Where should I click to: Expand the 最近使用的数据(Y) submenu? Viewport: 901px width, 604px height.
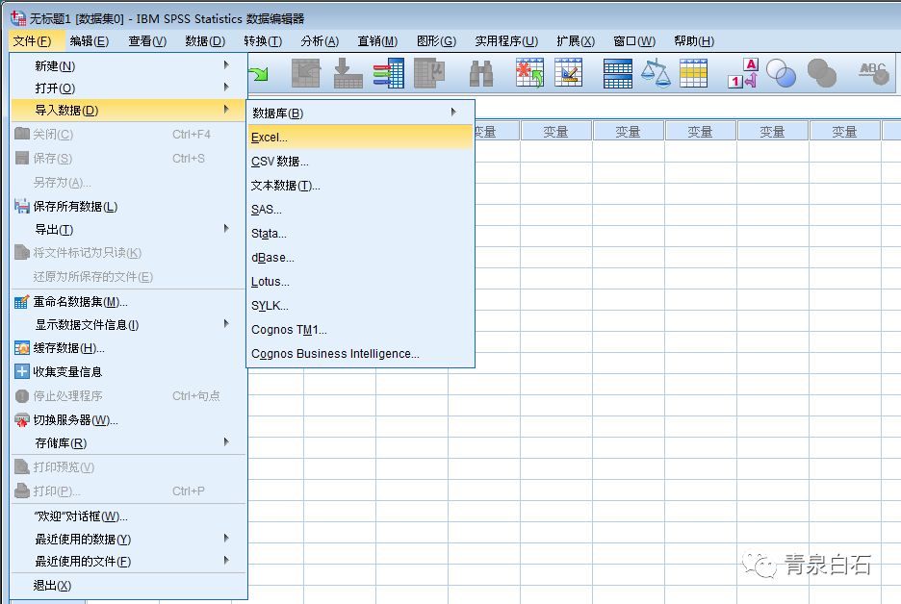[x=129, y=539]
